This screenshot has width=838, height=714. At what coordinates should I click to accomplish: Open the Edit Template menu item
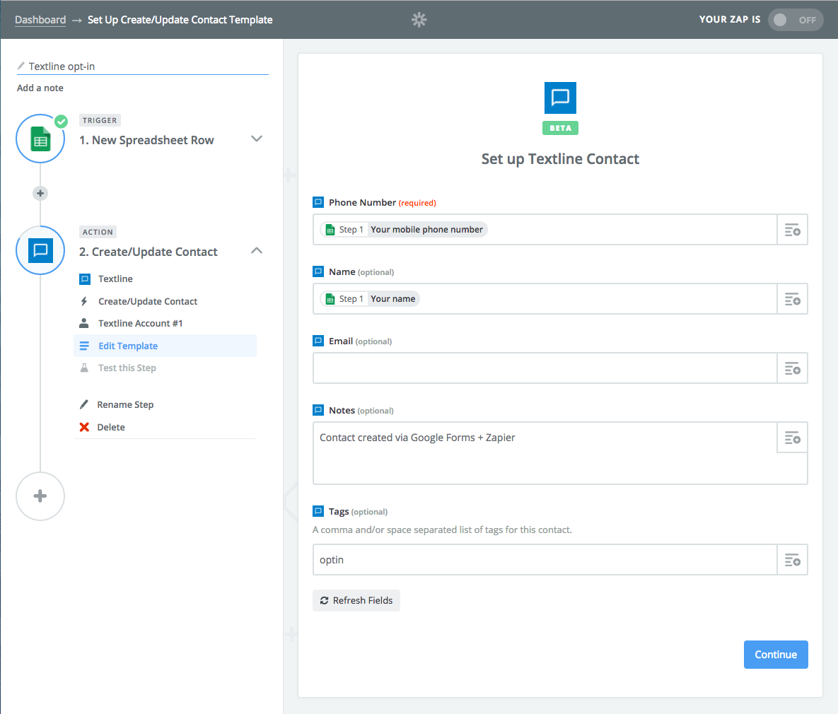(165, 346)
